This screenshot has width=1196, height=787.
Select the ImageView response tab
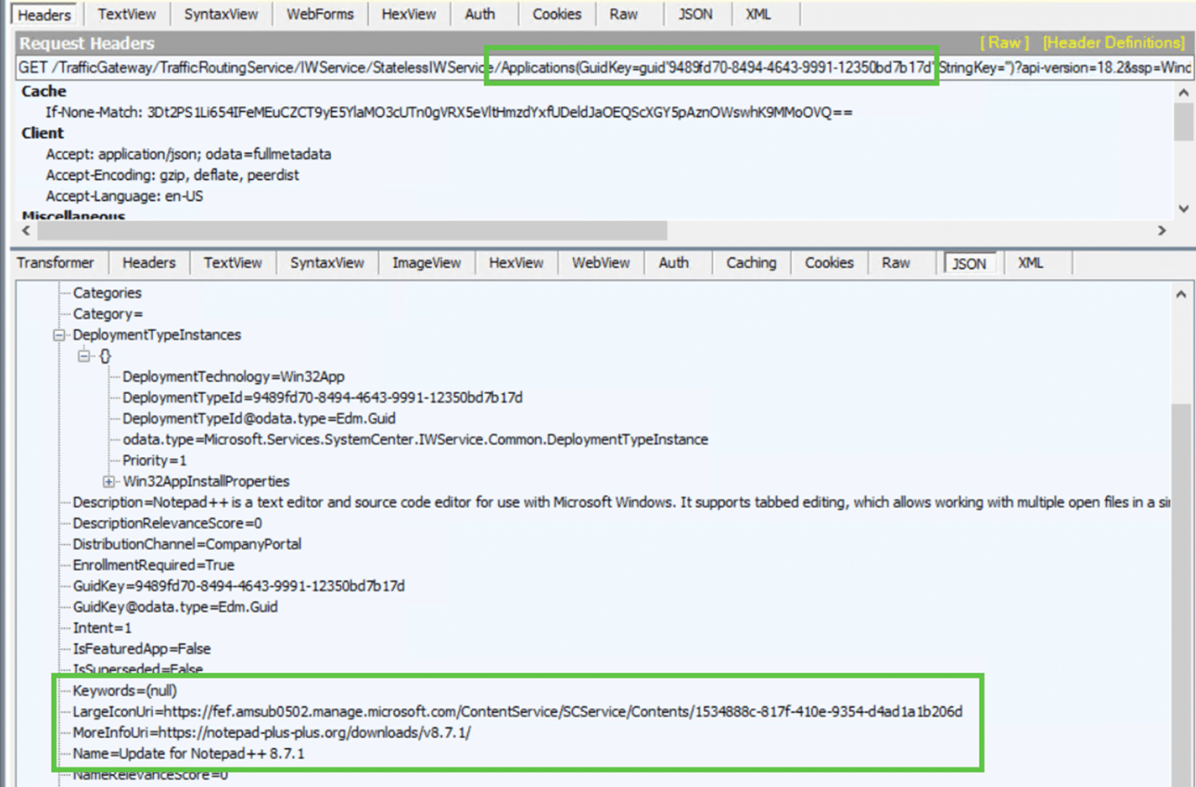click(426, 262)
